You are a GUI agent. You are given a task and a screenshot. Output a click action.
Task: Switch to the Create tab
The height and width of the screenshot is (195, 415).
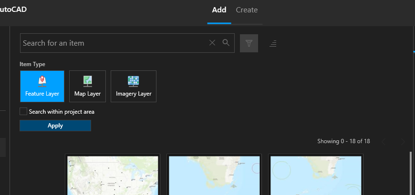coord(247,10)
